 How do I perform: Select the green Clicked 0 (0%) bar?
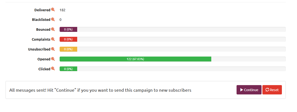68,69
